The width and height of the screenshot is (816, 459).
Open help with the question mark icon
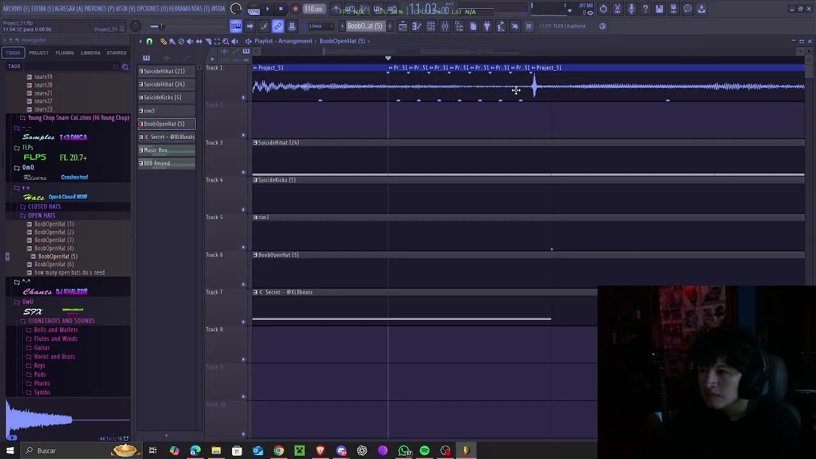[645, 9]
